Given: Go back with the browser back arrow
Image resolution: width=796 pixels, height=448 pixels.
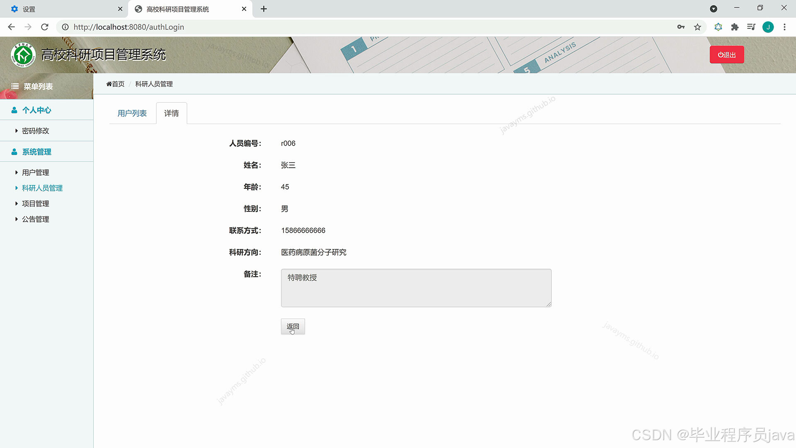Looking at the screenshot, I should (x=11, y=27).
